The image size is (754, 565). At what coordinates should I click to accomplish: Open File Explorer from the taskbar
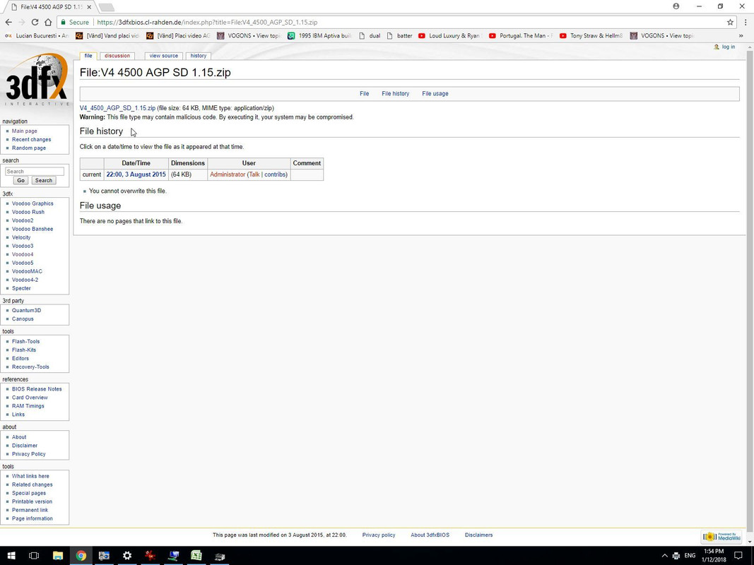58,555
